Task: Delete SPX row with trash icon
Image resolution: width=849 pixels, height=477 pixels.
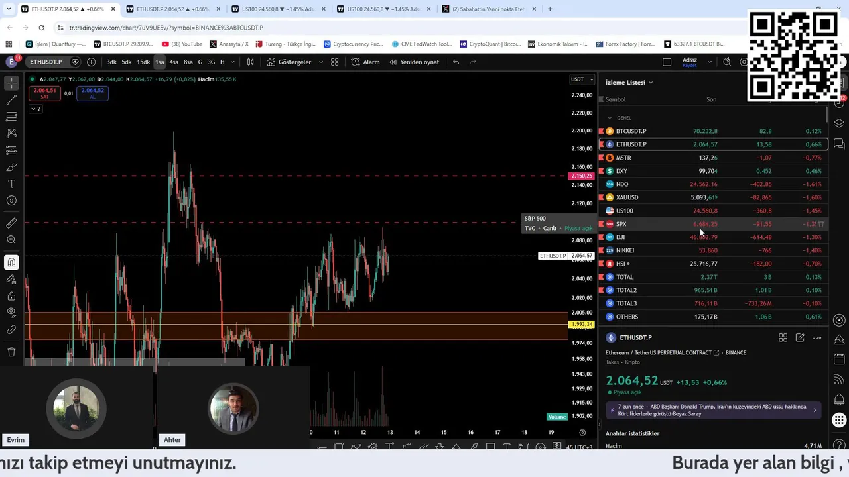Action: (x=821, y=224)
